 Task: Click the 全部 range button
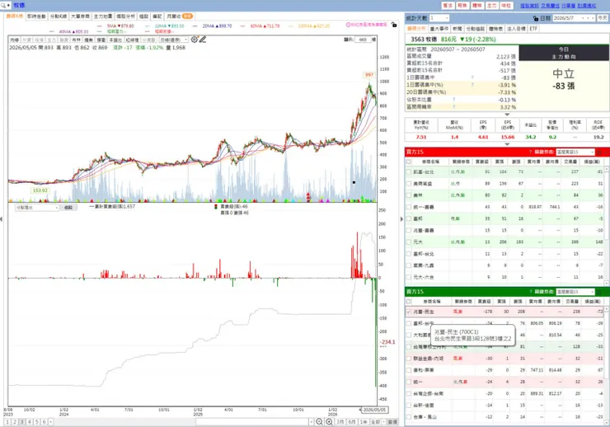point(374,422)
